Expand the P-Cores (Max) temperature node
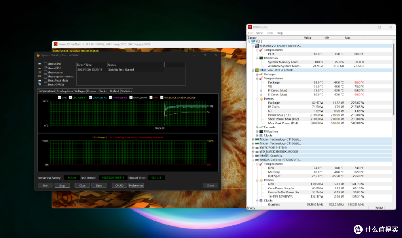Image resolution: width=402 pixels, height=238 pixels. point(261,91)
